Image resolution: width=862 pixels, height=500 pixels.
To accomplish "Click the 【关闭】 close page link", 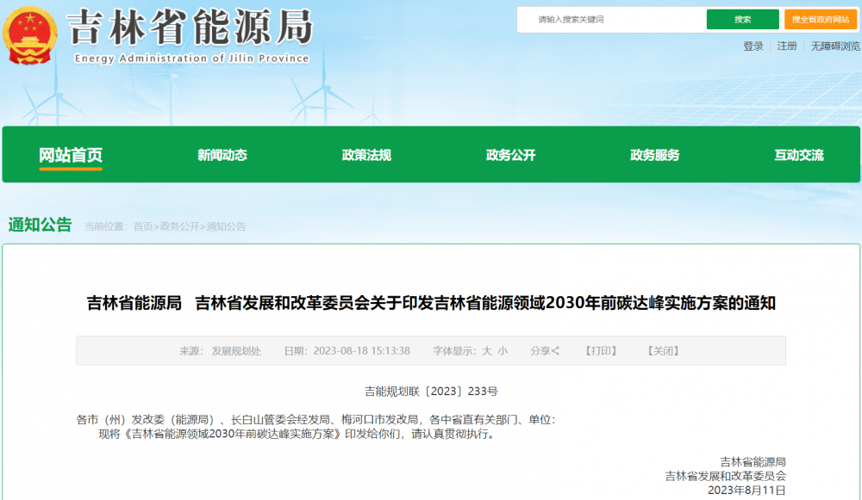I will coord(663,351).
